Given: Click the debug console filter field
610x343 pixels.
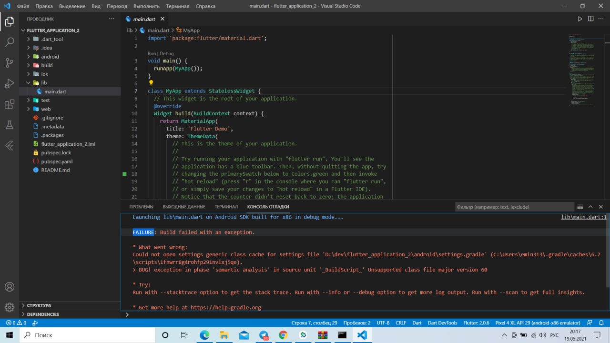Looking at the screenshot, I should 514,207.
